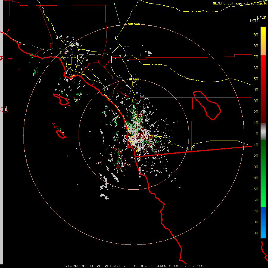This screenshot has width=268, height=268.
Task: Click the NEXLAB-College of DuPage watermark text
Action: tap(240, 3)
